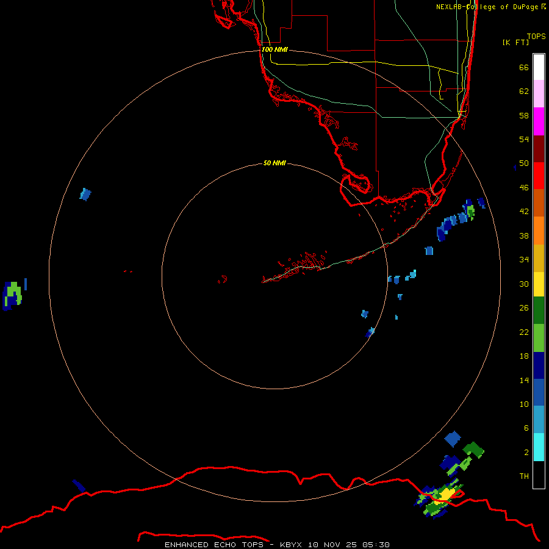This screenshot has height=549, width=549.
Task: Click the legend value '10'
Action: pos(524,404)
